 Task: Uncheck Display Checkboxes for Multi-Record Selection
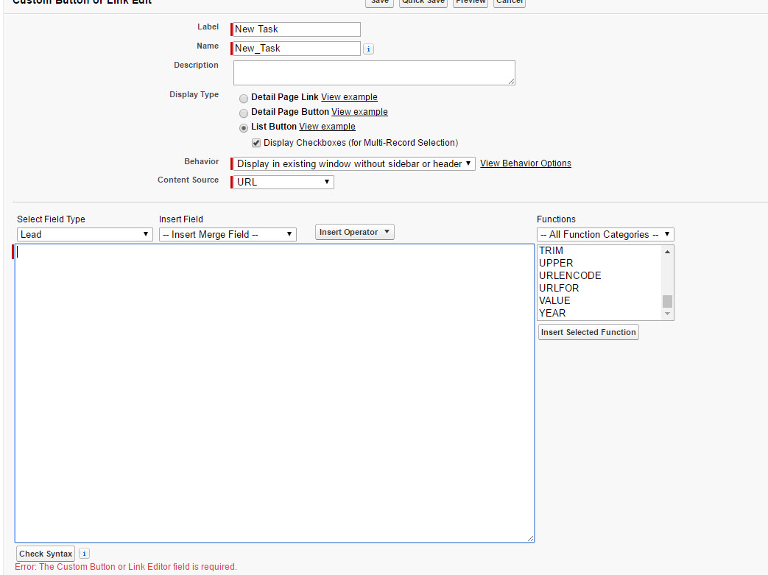pyautogui.click(x=256, y=142)
